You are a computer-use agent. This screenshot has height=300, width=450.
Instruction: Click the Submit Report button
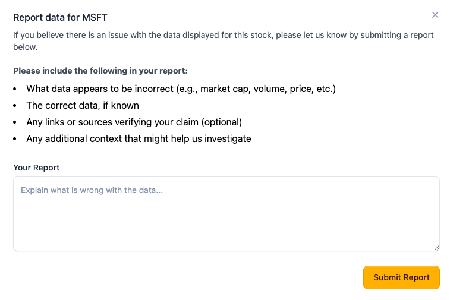(x=401, y=277)
